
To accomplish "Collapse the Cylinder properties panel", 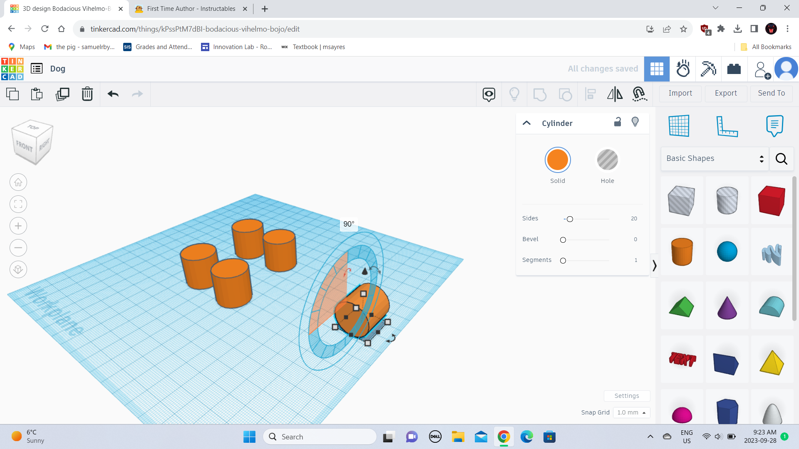I will click(x=526, y=122).
